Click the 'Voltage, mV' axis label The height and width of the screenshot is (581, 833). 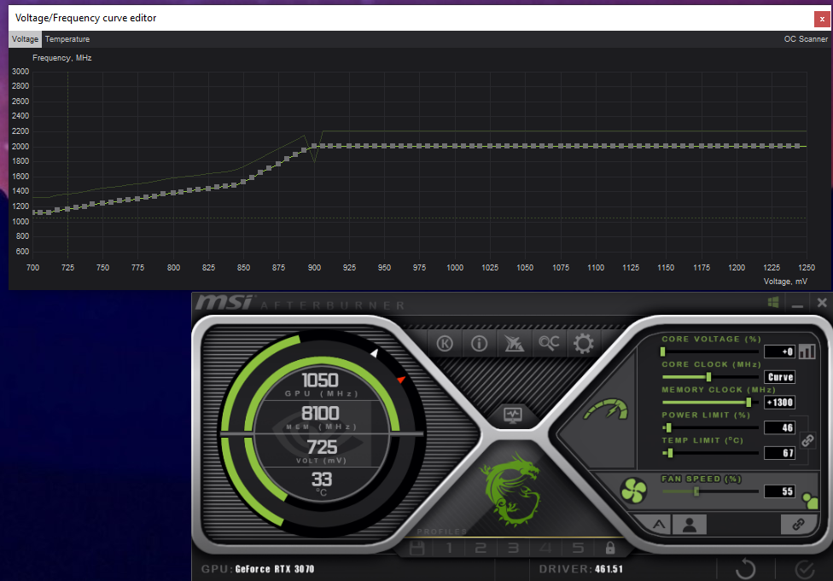(x=785, y=282)
